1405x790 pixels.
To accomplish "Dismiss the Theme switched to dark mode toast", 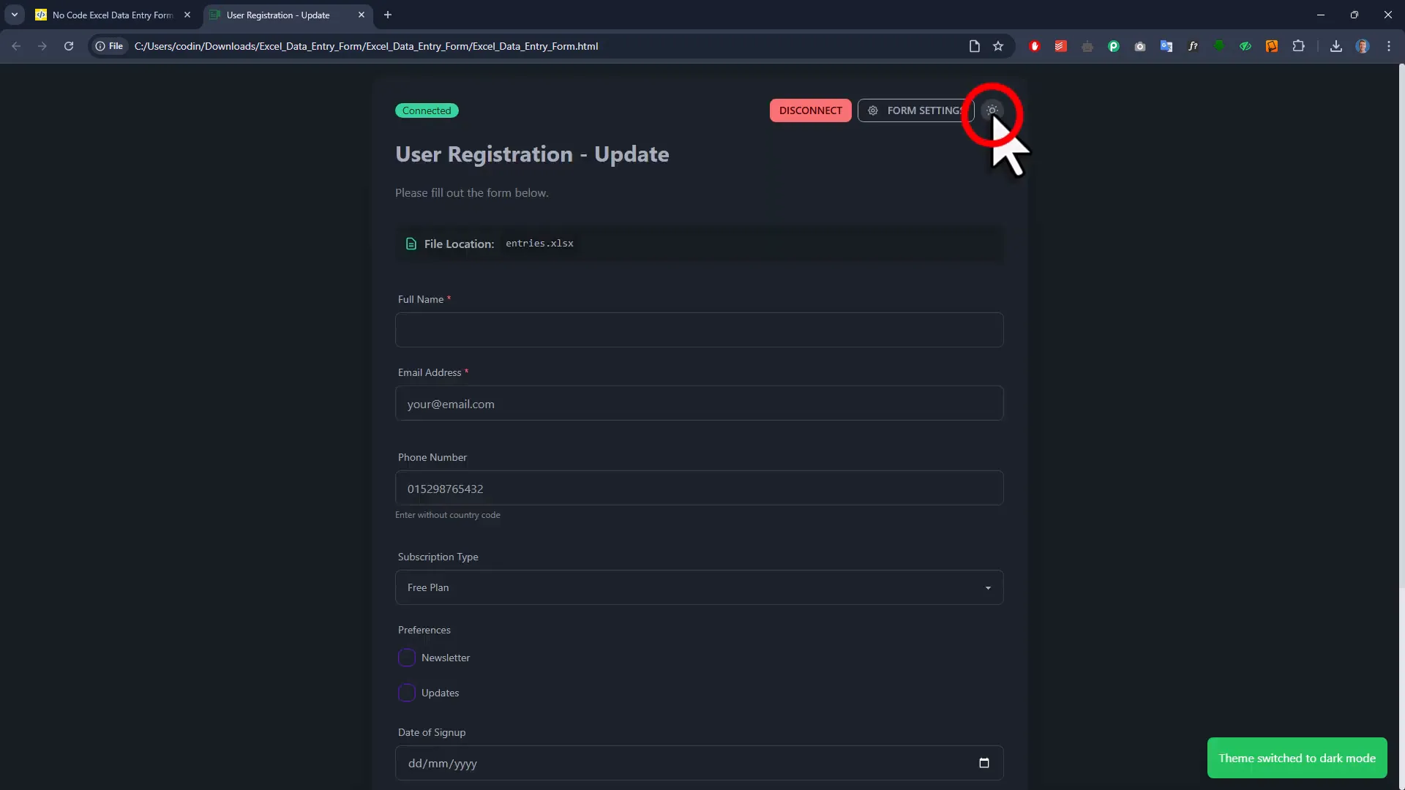I will click(1297, 758).
